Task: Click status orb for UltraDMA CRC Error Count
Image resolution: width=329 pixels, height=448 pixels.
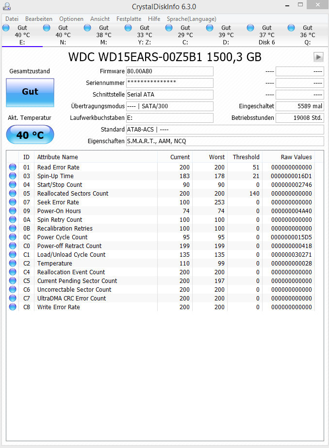Action: (13, 298)
